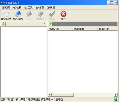Viewport: 119px width, 102px height.
Task: Open the 选项 options menu
Action: coord(40,7)
